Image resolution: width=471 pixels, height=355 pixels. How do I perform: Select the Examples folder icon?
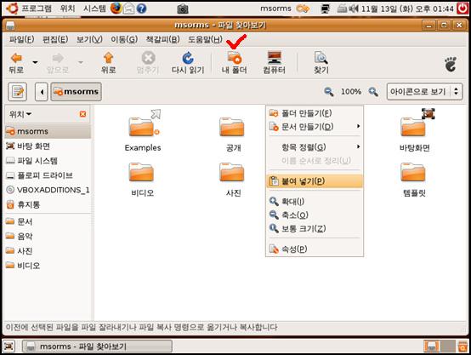coord(142,127)
